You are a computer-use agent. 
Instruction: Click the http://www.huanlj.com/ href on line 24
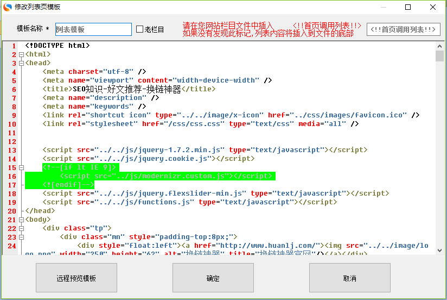[268, 246]
